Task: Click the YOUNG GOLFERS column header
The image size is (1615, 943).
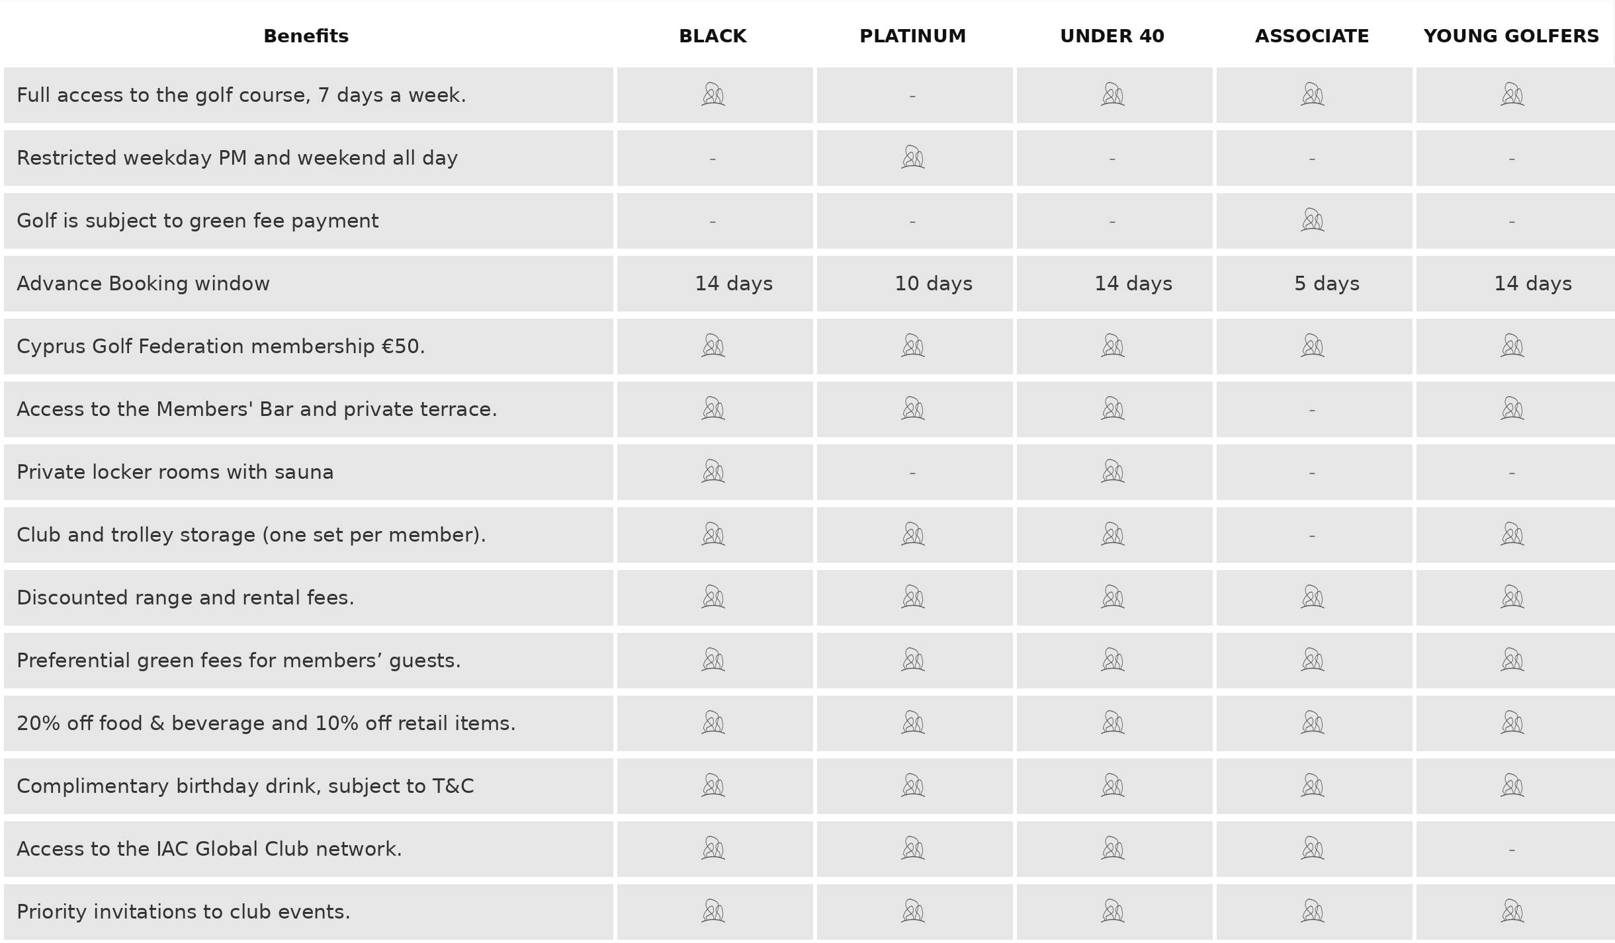Action: [x=1511, y=36]
